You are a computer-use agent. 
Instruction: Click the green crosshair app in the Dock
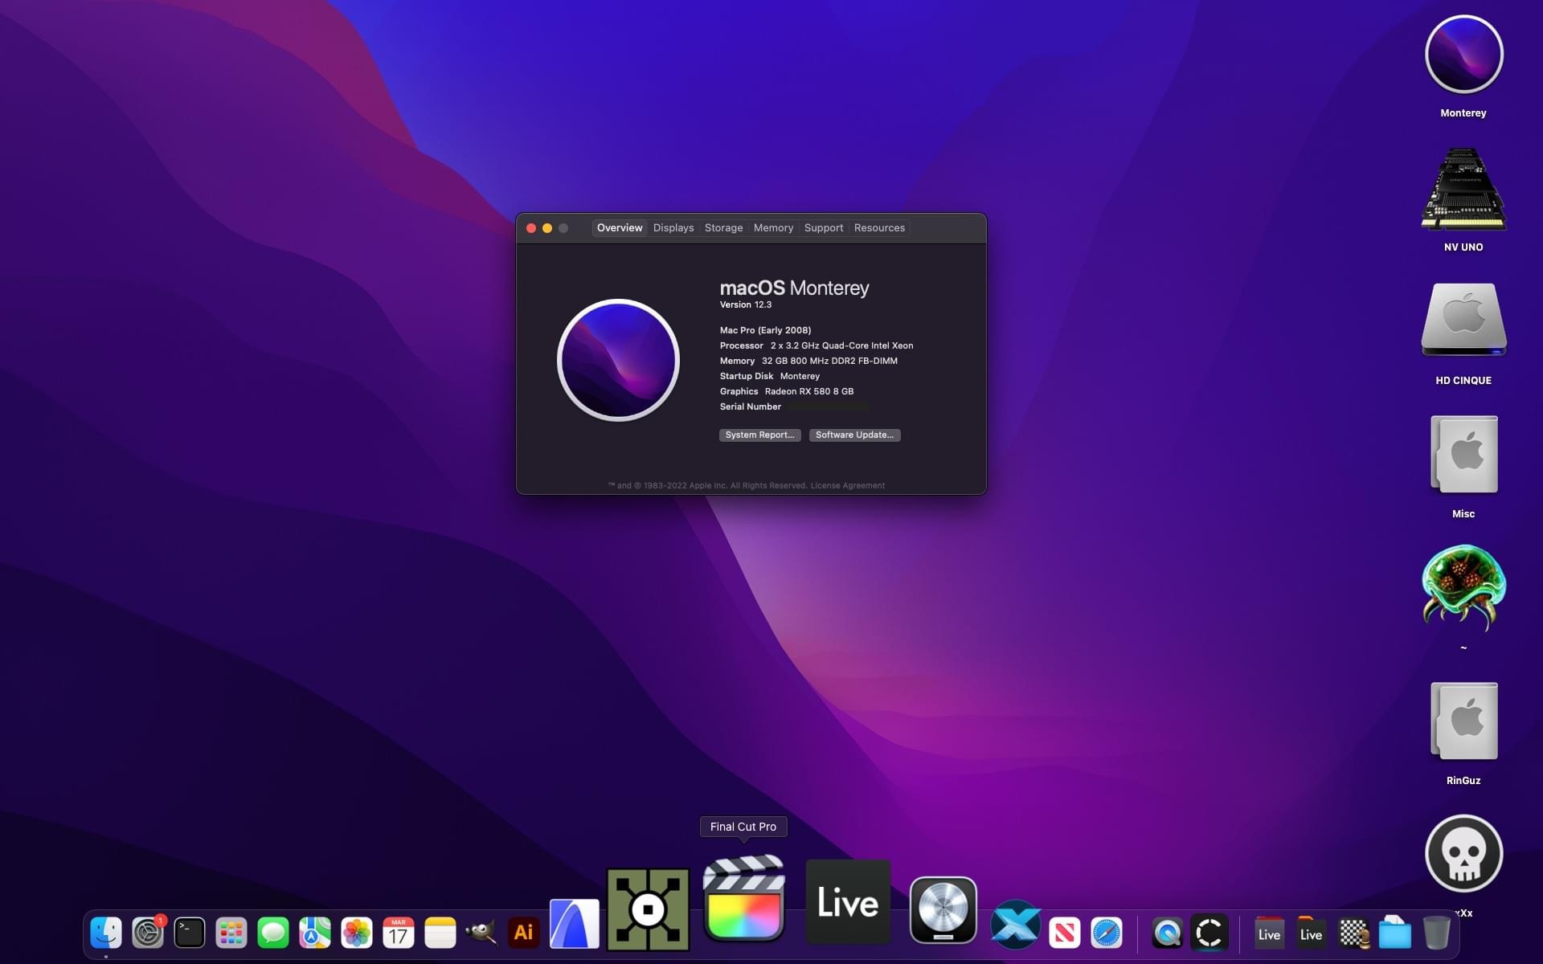[648, 909]
